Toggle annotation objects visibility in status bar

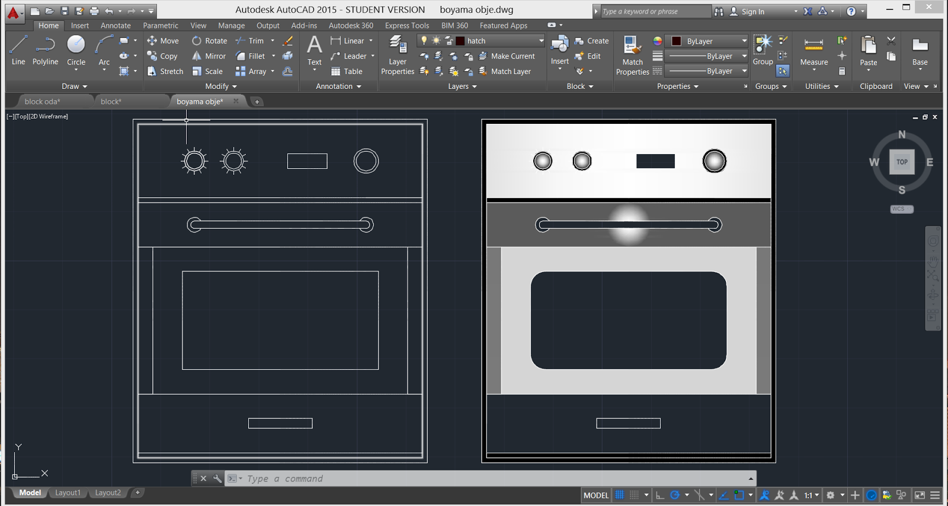tap(765, 495)
